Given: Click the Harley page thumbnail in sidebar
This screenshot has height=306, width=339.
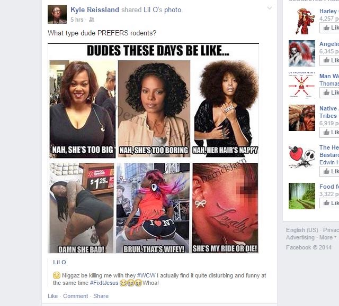Looking at the screenshot, I should pyautogui.click(x=302, y=21).
